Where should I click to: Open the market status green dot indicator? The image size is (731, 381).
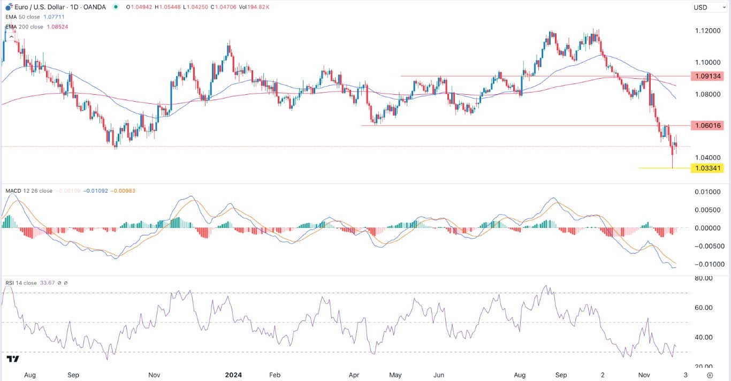[116, 7]
